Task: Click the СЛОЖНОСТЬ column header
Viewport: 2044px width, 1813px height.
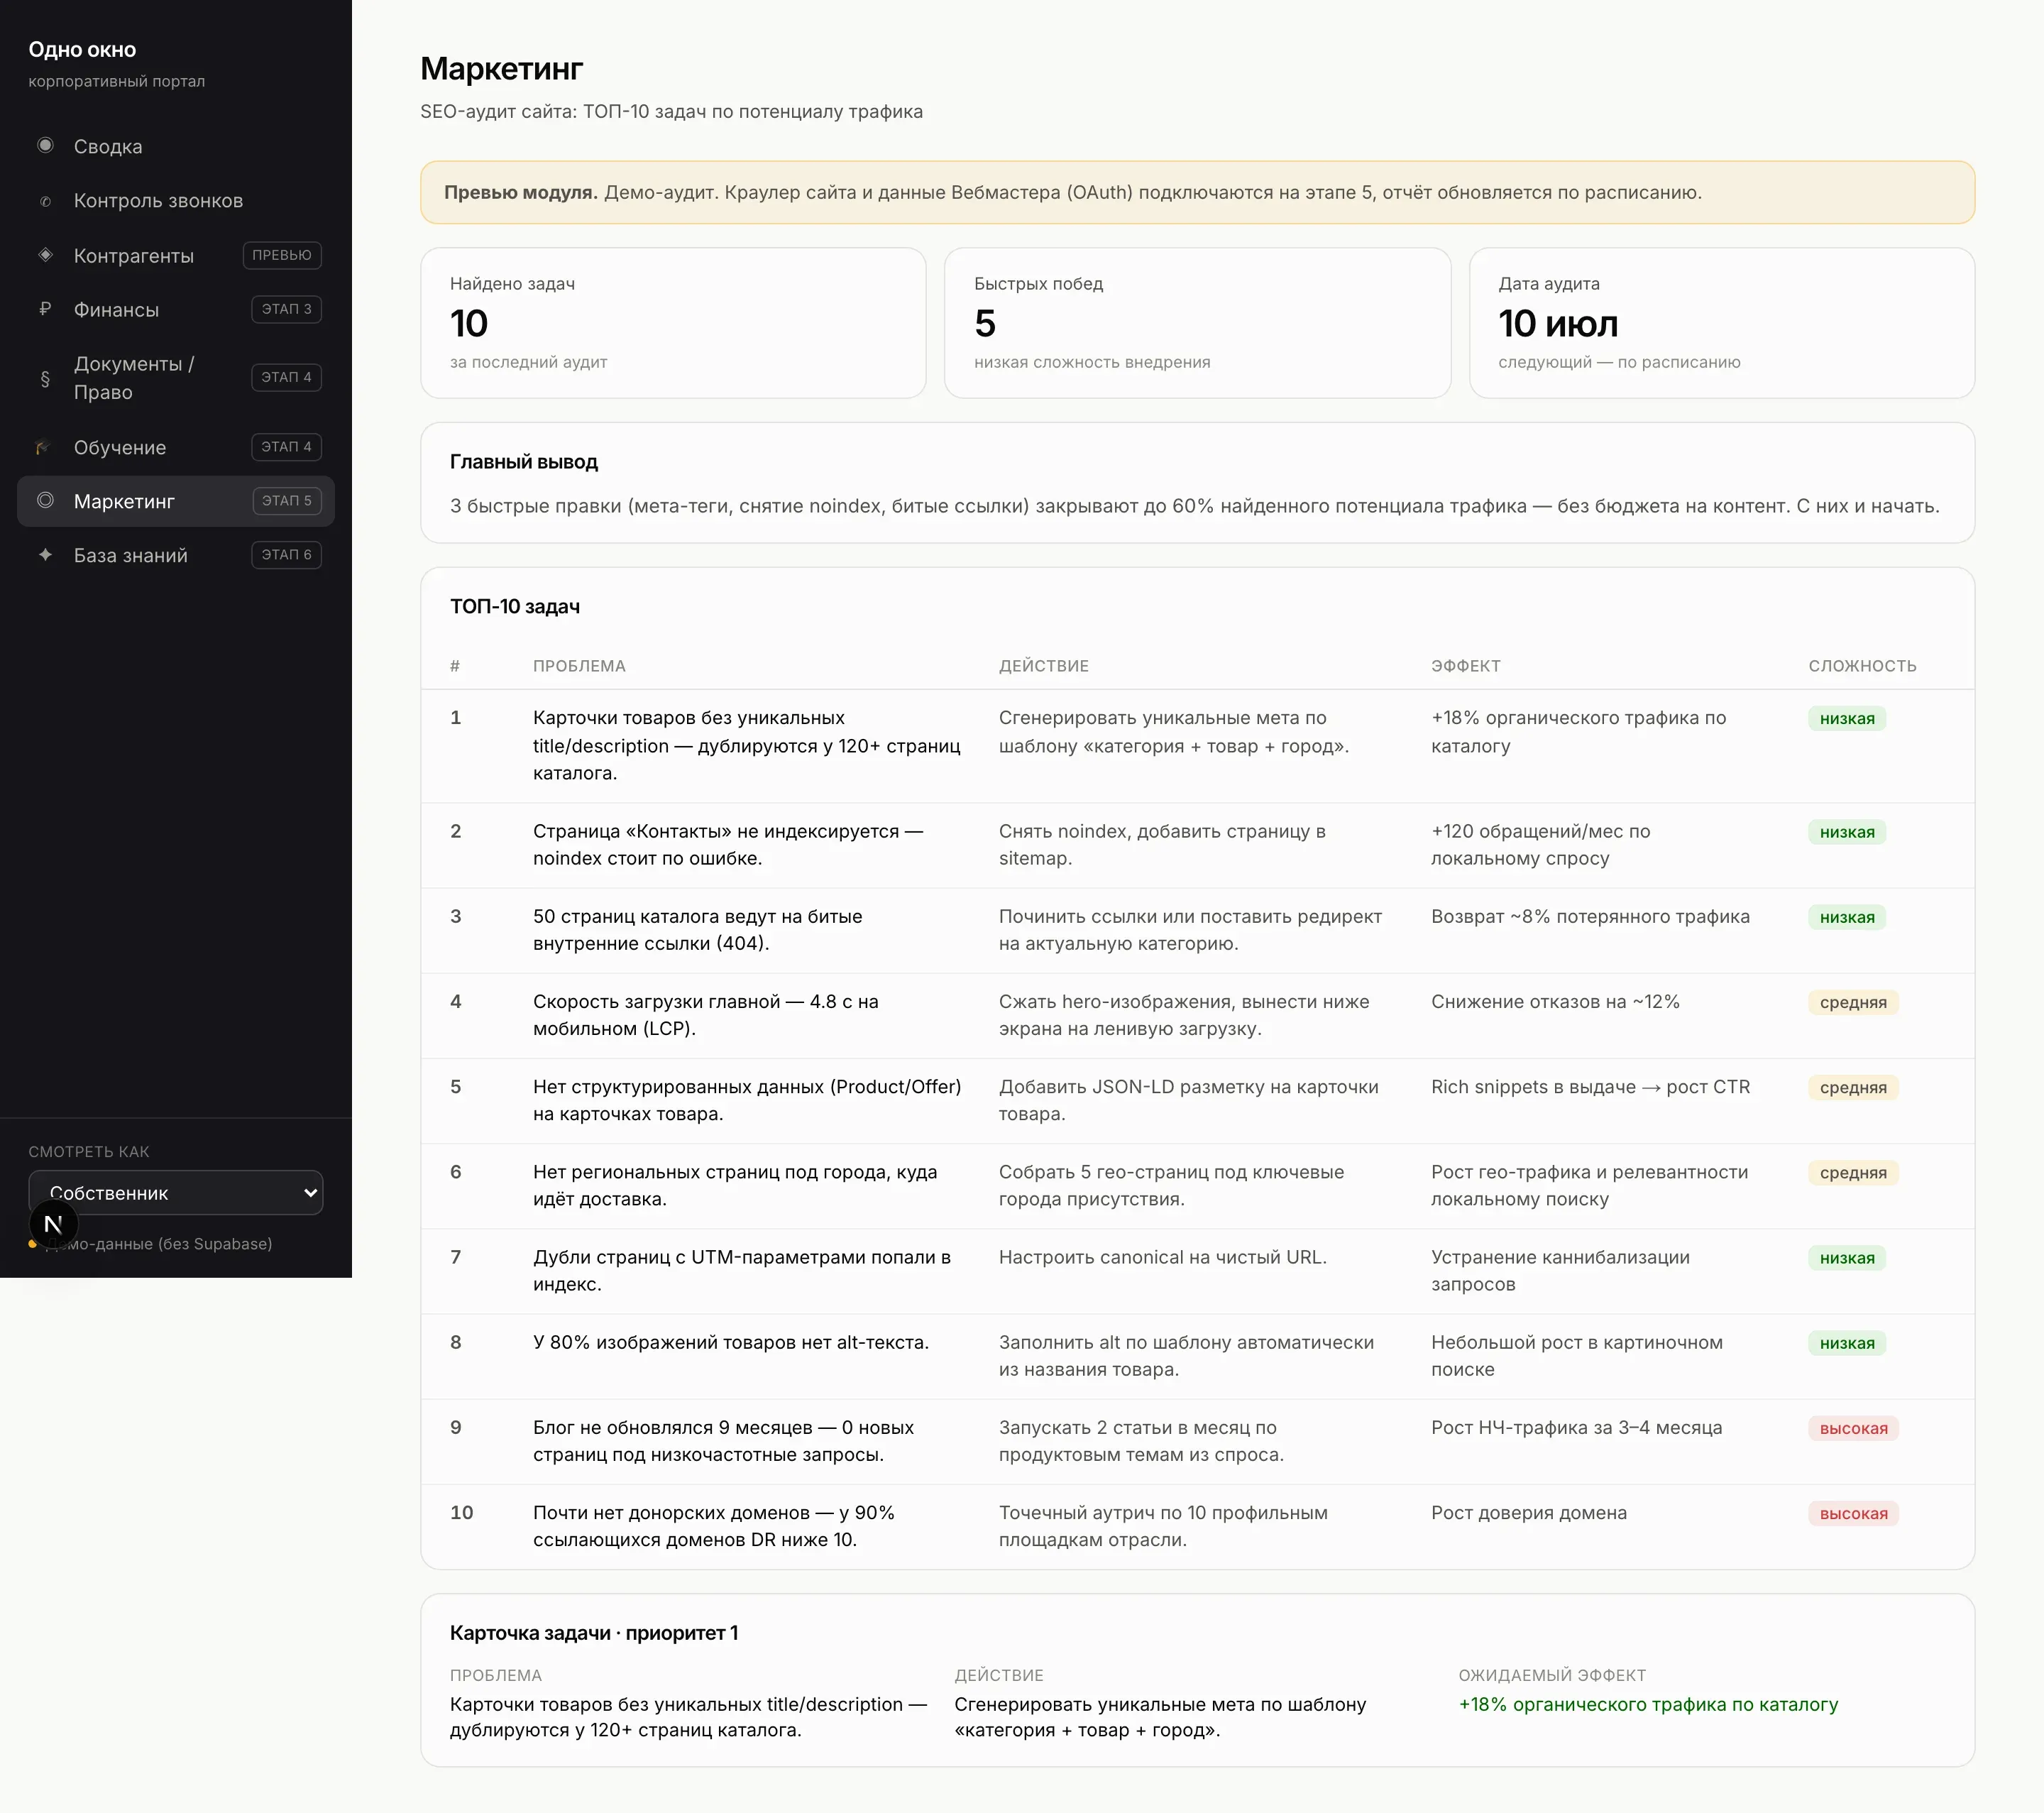Action: pyautogui.click(x=1862, y=666)
